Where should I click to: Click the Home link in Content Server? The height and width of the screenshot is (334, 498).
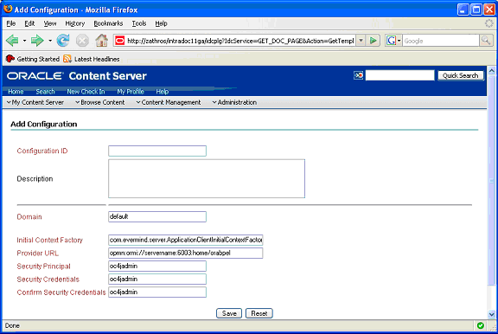coord(16,92)
